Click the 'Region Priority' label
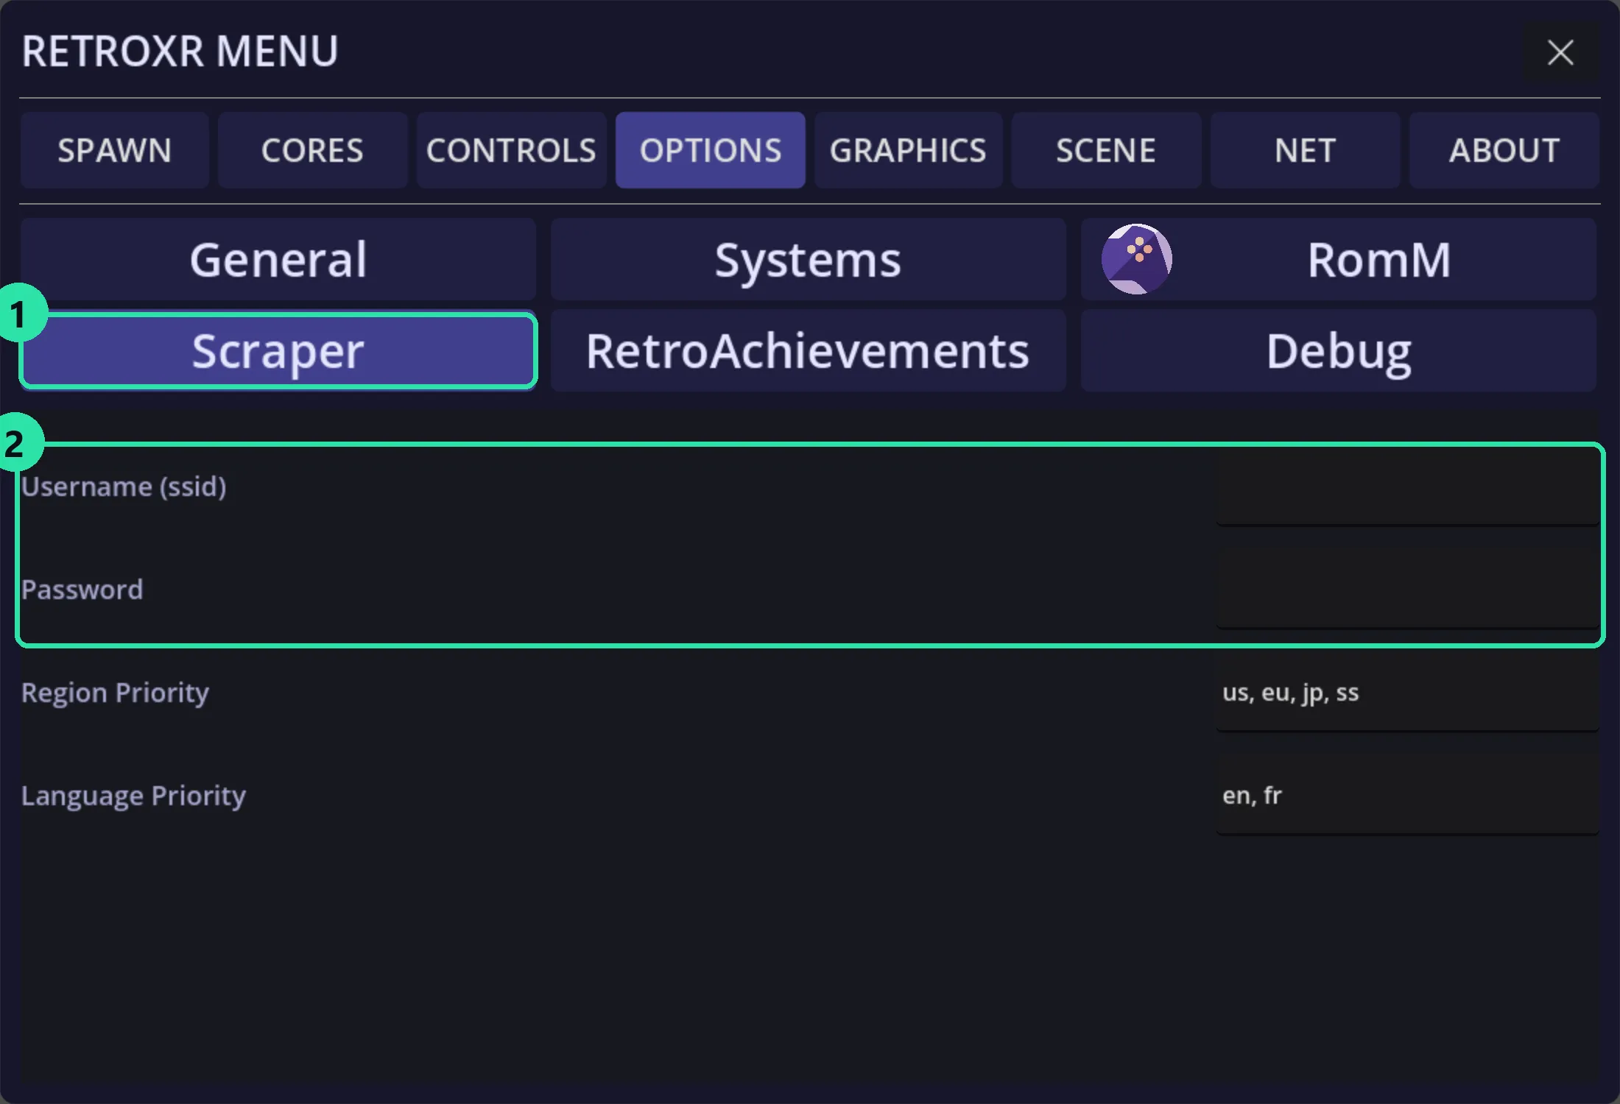1620x1104 pixels. (x=115, y=693)
